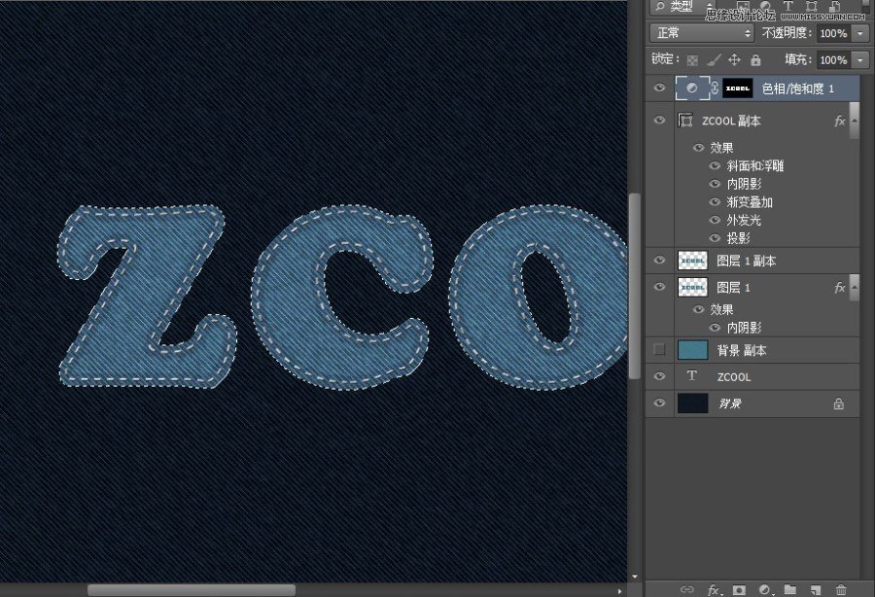Open the 正常 blend mode dropdown
This screenshot has width=875, height=597.
702,33
